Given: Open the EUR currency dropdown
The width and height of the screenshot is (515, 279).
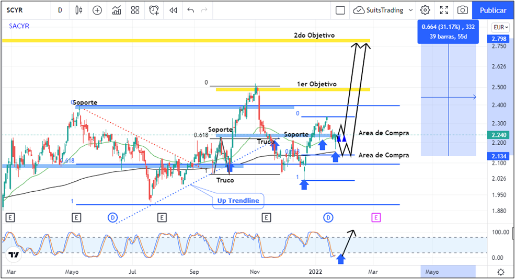Looking at the screenshot, I should click(500, 27).
